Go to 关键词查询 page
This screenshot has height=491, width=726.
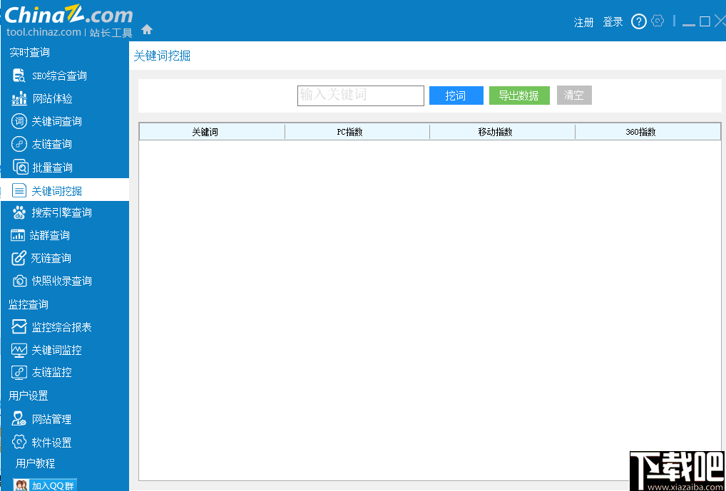[x=56, y=121]
